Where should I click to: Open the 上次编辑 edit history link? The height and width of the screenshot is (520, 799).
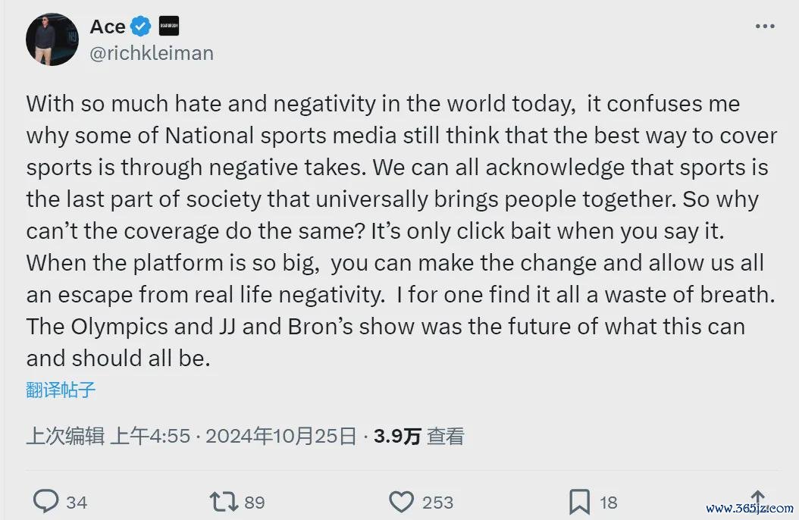point(65,436)
